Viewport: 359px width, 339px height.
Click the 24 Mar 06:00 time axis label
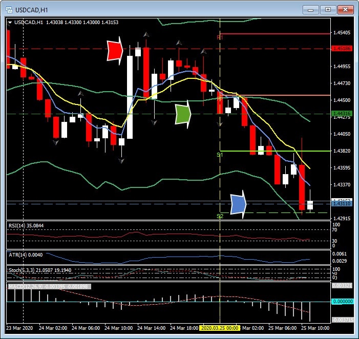(86, 328)
